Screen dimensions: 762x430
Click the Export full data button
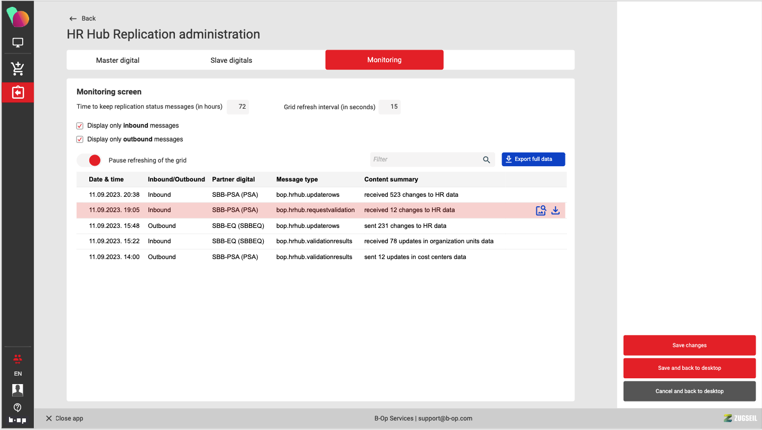click(533, 159)
